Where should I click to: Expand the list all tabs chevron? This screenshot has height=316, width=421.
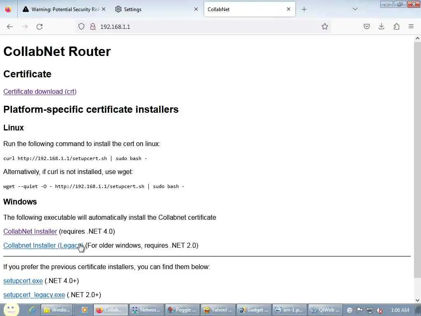pyautogui.click(x=355, y=9)
